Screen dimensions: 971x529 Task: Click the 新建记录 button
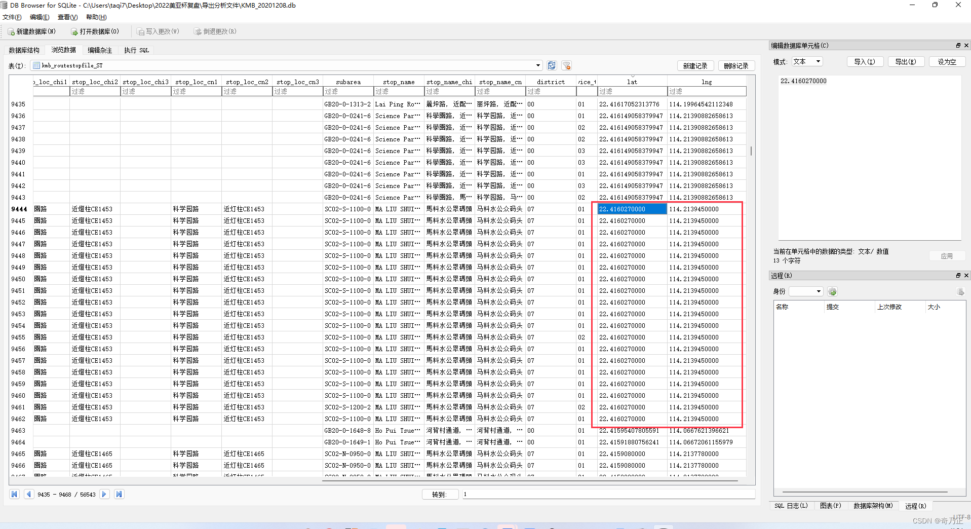(x=695, y=66)
